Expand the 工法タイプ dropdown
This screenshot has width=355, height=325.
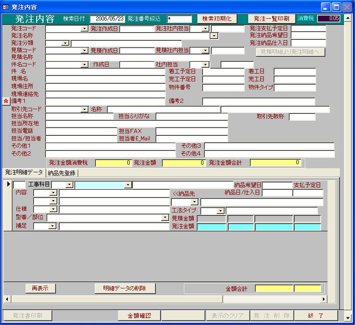(220, 211)
